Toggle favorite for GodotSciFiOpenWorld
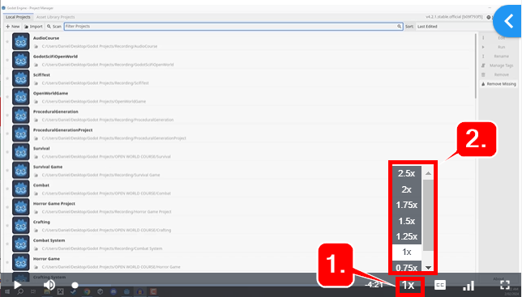The width and height of the screenshot is (522, 297). click(7, 60)
